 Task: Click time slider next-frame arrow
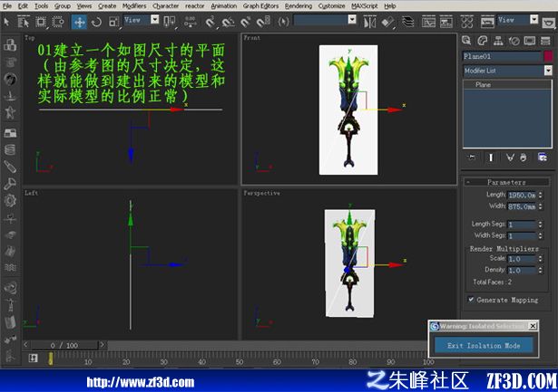pos(103,344)
